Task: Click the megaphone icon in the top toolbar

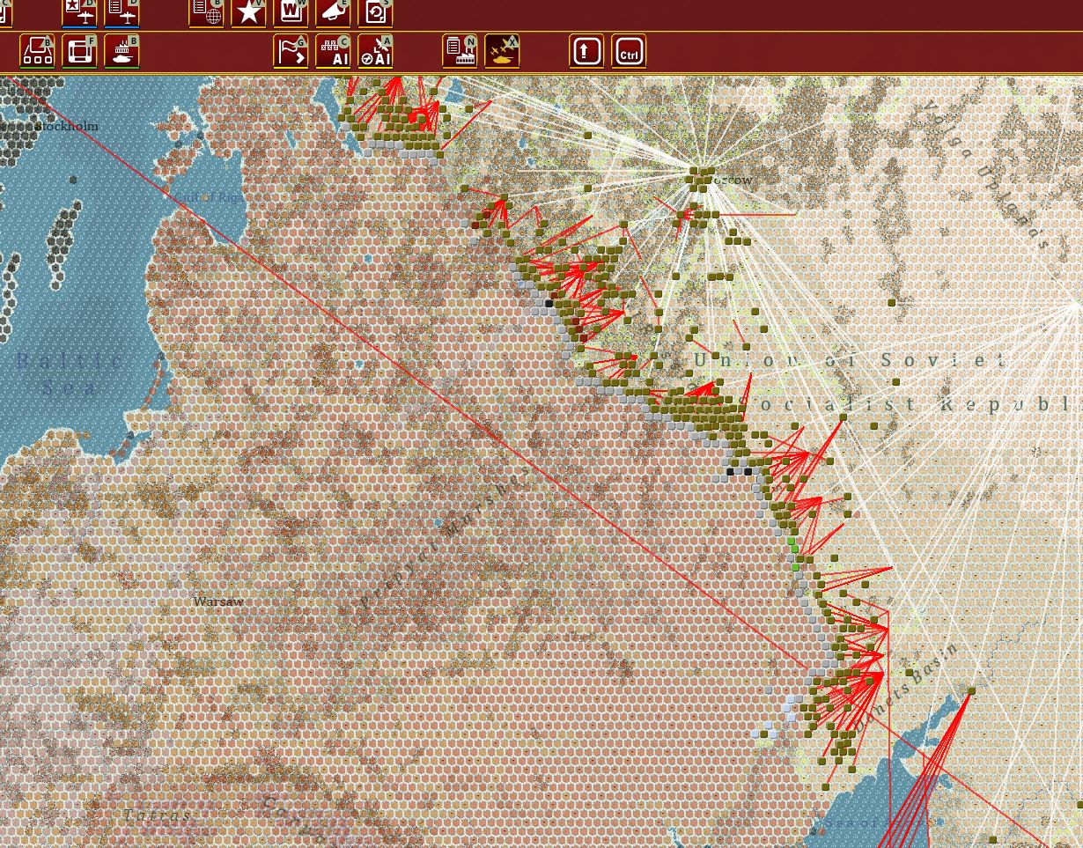Action: 333,12
